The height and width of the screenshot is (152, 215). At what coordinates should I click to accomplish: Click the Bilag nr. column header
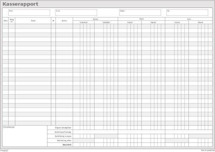12,21
